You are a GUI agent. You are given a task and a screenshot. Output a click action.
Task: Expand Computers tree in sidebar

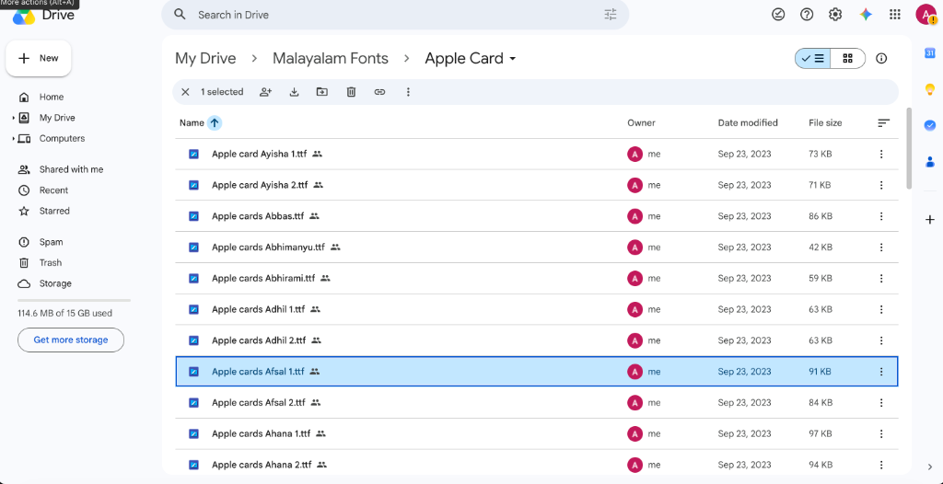click(13, 139)
